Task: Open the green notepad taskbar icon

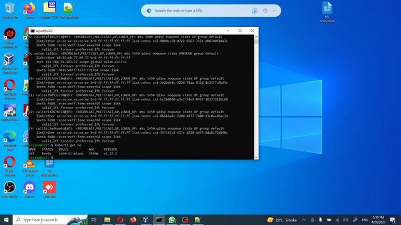Action: (x=197, y=219)
